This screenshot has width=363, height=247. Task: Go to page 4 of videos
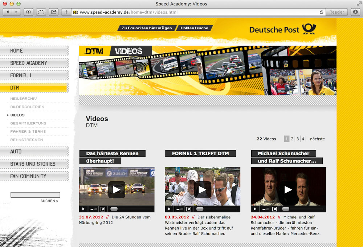(x=303, y=139)
